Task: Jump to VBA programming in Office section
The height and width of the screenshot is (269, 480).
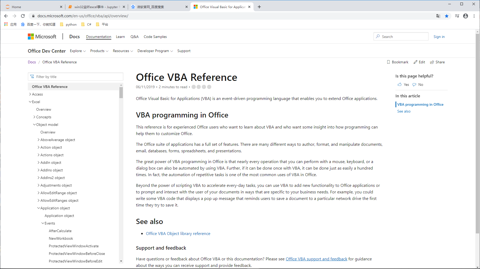Action: point(420,104)
